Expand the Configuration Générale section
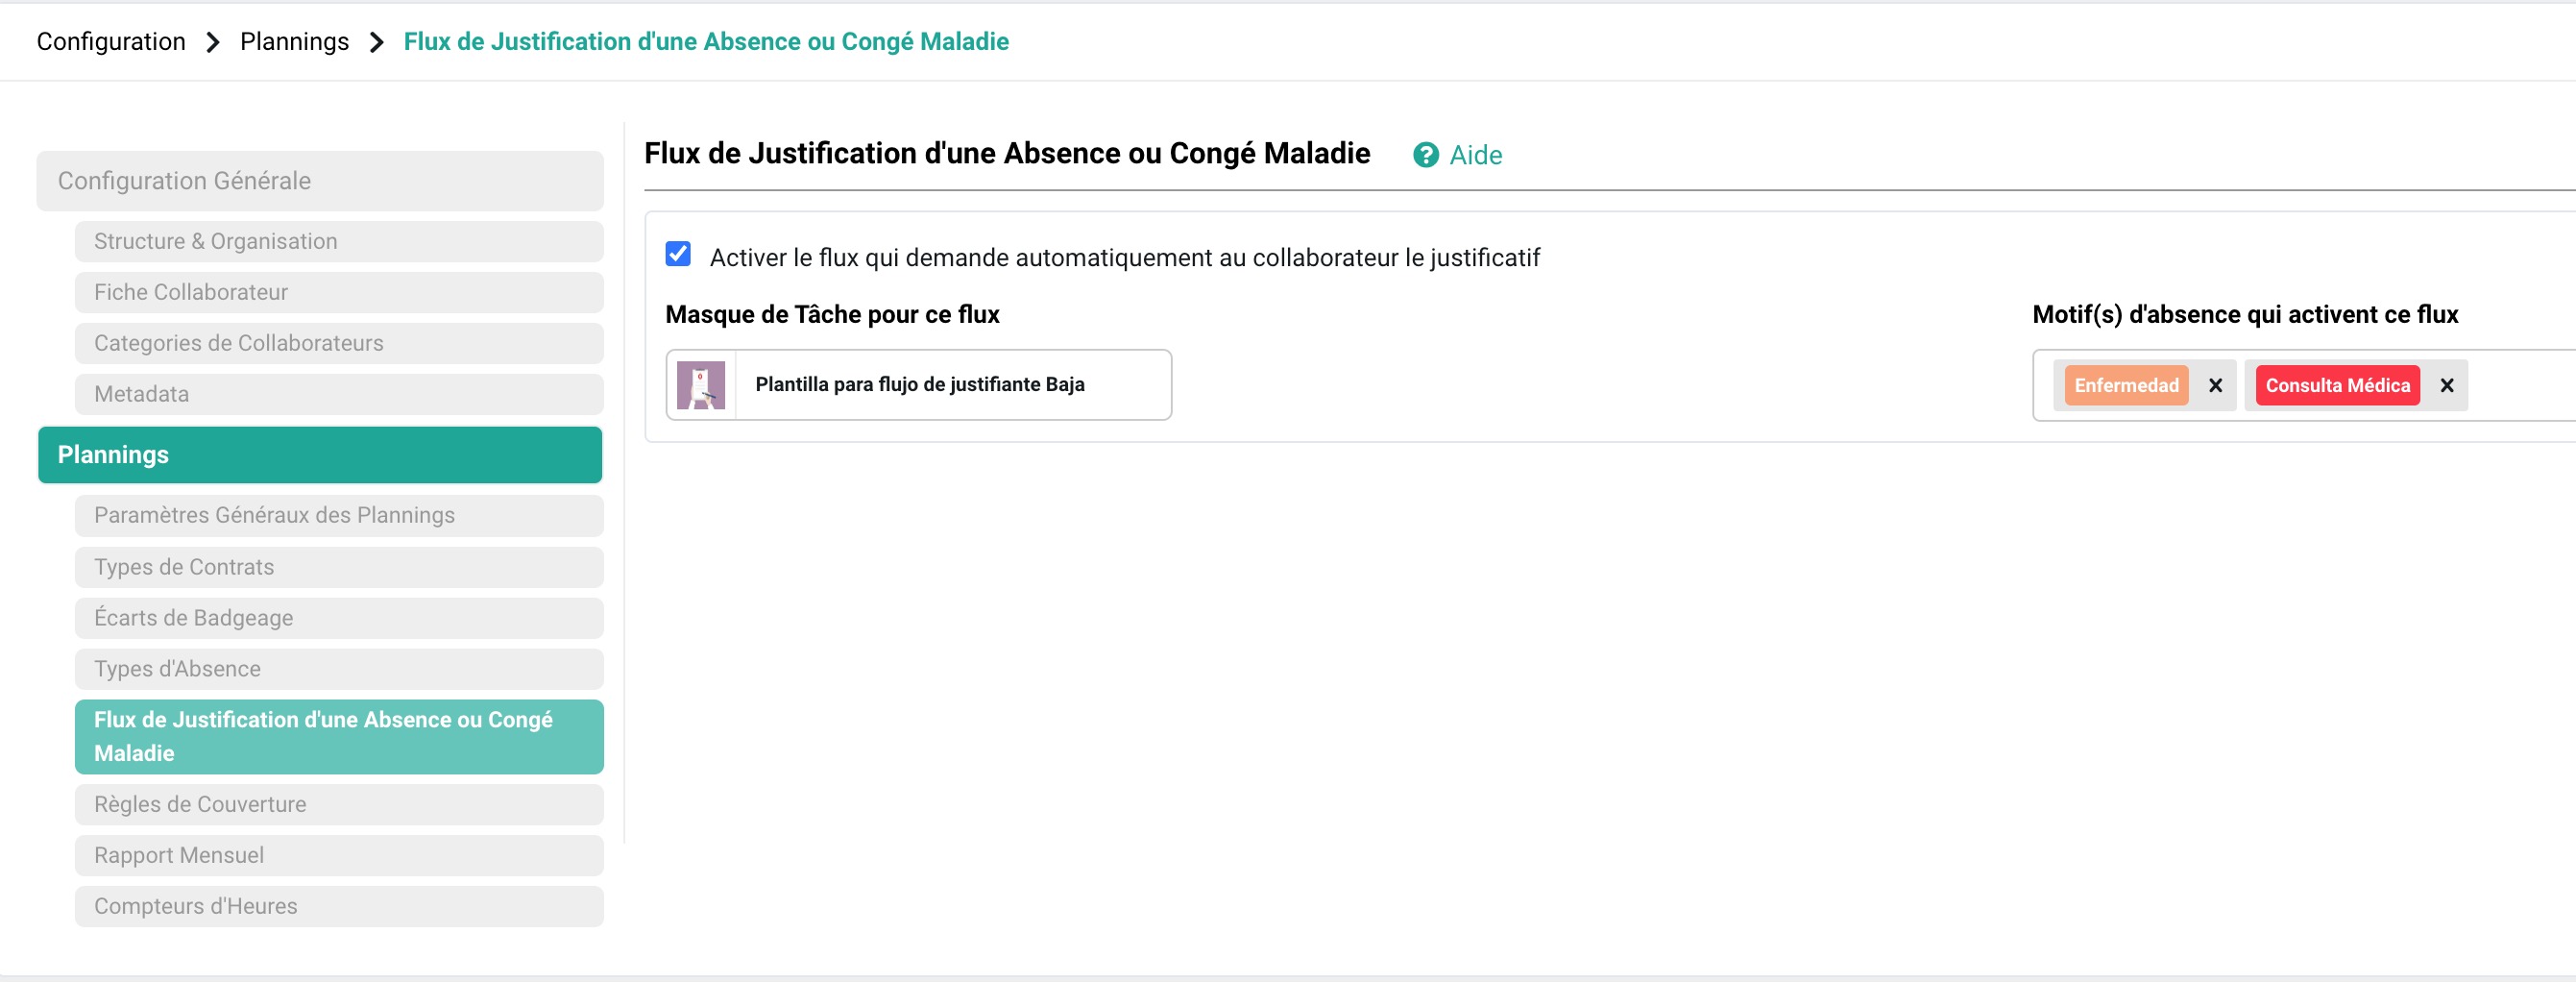 pyautogui.click(x=320, y=181)
